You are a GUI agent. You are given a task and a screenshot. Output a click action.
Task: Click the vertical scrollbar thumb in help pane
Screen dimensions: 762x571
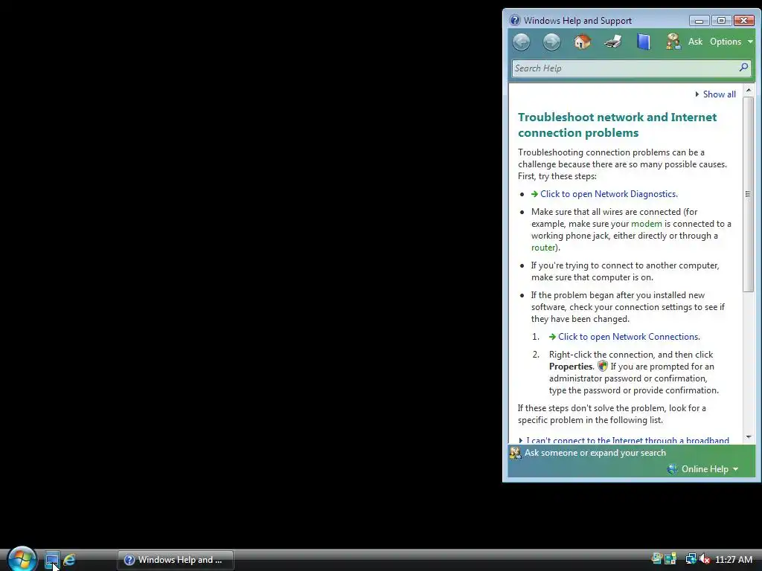pyautogui.click(x=749, y=194)
